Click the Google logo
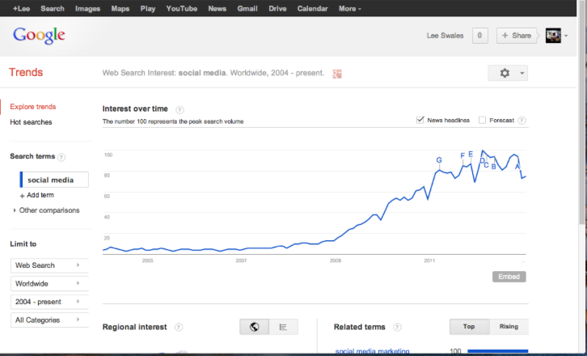Image resolution: width=587 pixels, height=356 pixels. point(39,36)
